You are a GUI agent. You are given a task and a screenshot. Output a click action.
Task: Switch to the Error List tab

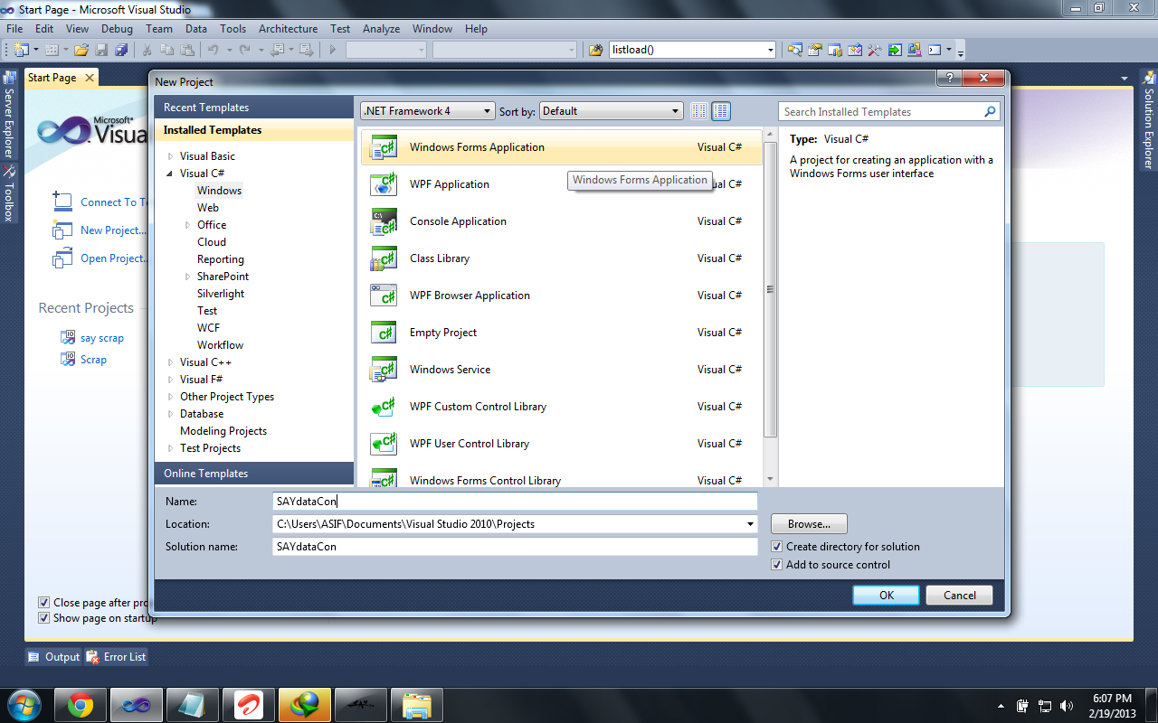(116, 657)
